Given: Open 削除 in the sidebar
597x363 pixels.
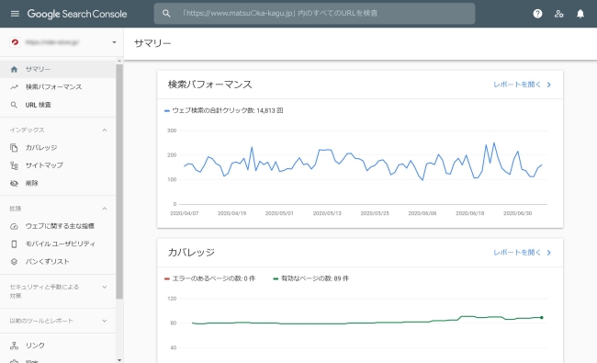Looking at the screenshot, I should tap(58, 183).
